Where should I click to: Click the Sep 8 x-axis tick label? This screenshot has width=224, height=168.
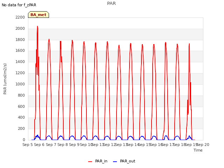tap(63, 145)
